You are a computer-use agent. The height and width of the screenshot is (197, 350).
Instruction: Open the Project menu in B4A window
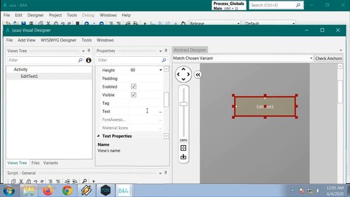point(55,15)
